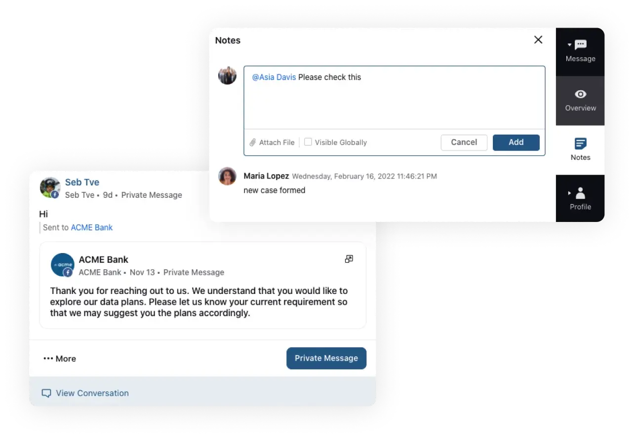
Task: Click the Add button to save the note
Action: pyautogui.click(x=515, y=142)
